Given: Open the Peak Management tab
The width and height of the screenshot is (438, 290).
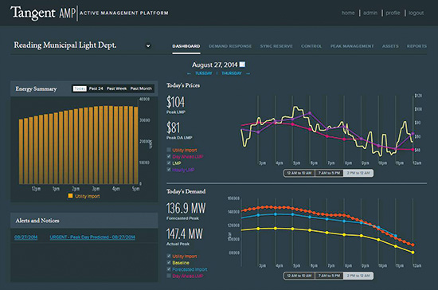Looking at the screenshot, I should pos(352,46).
